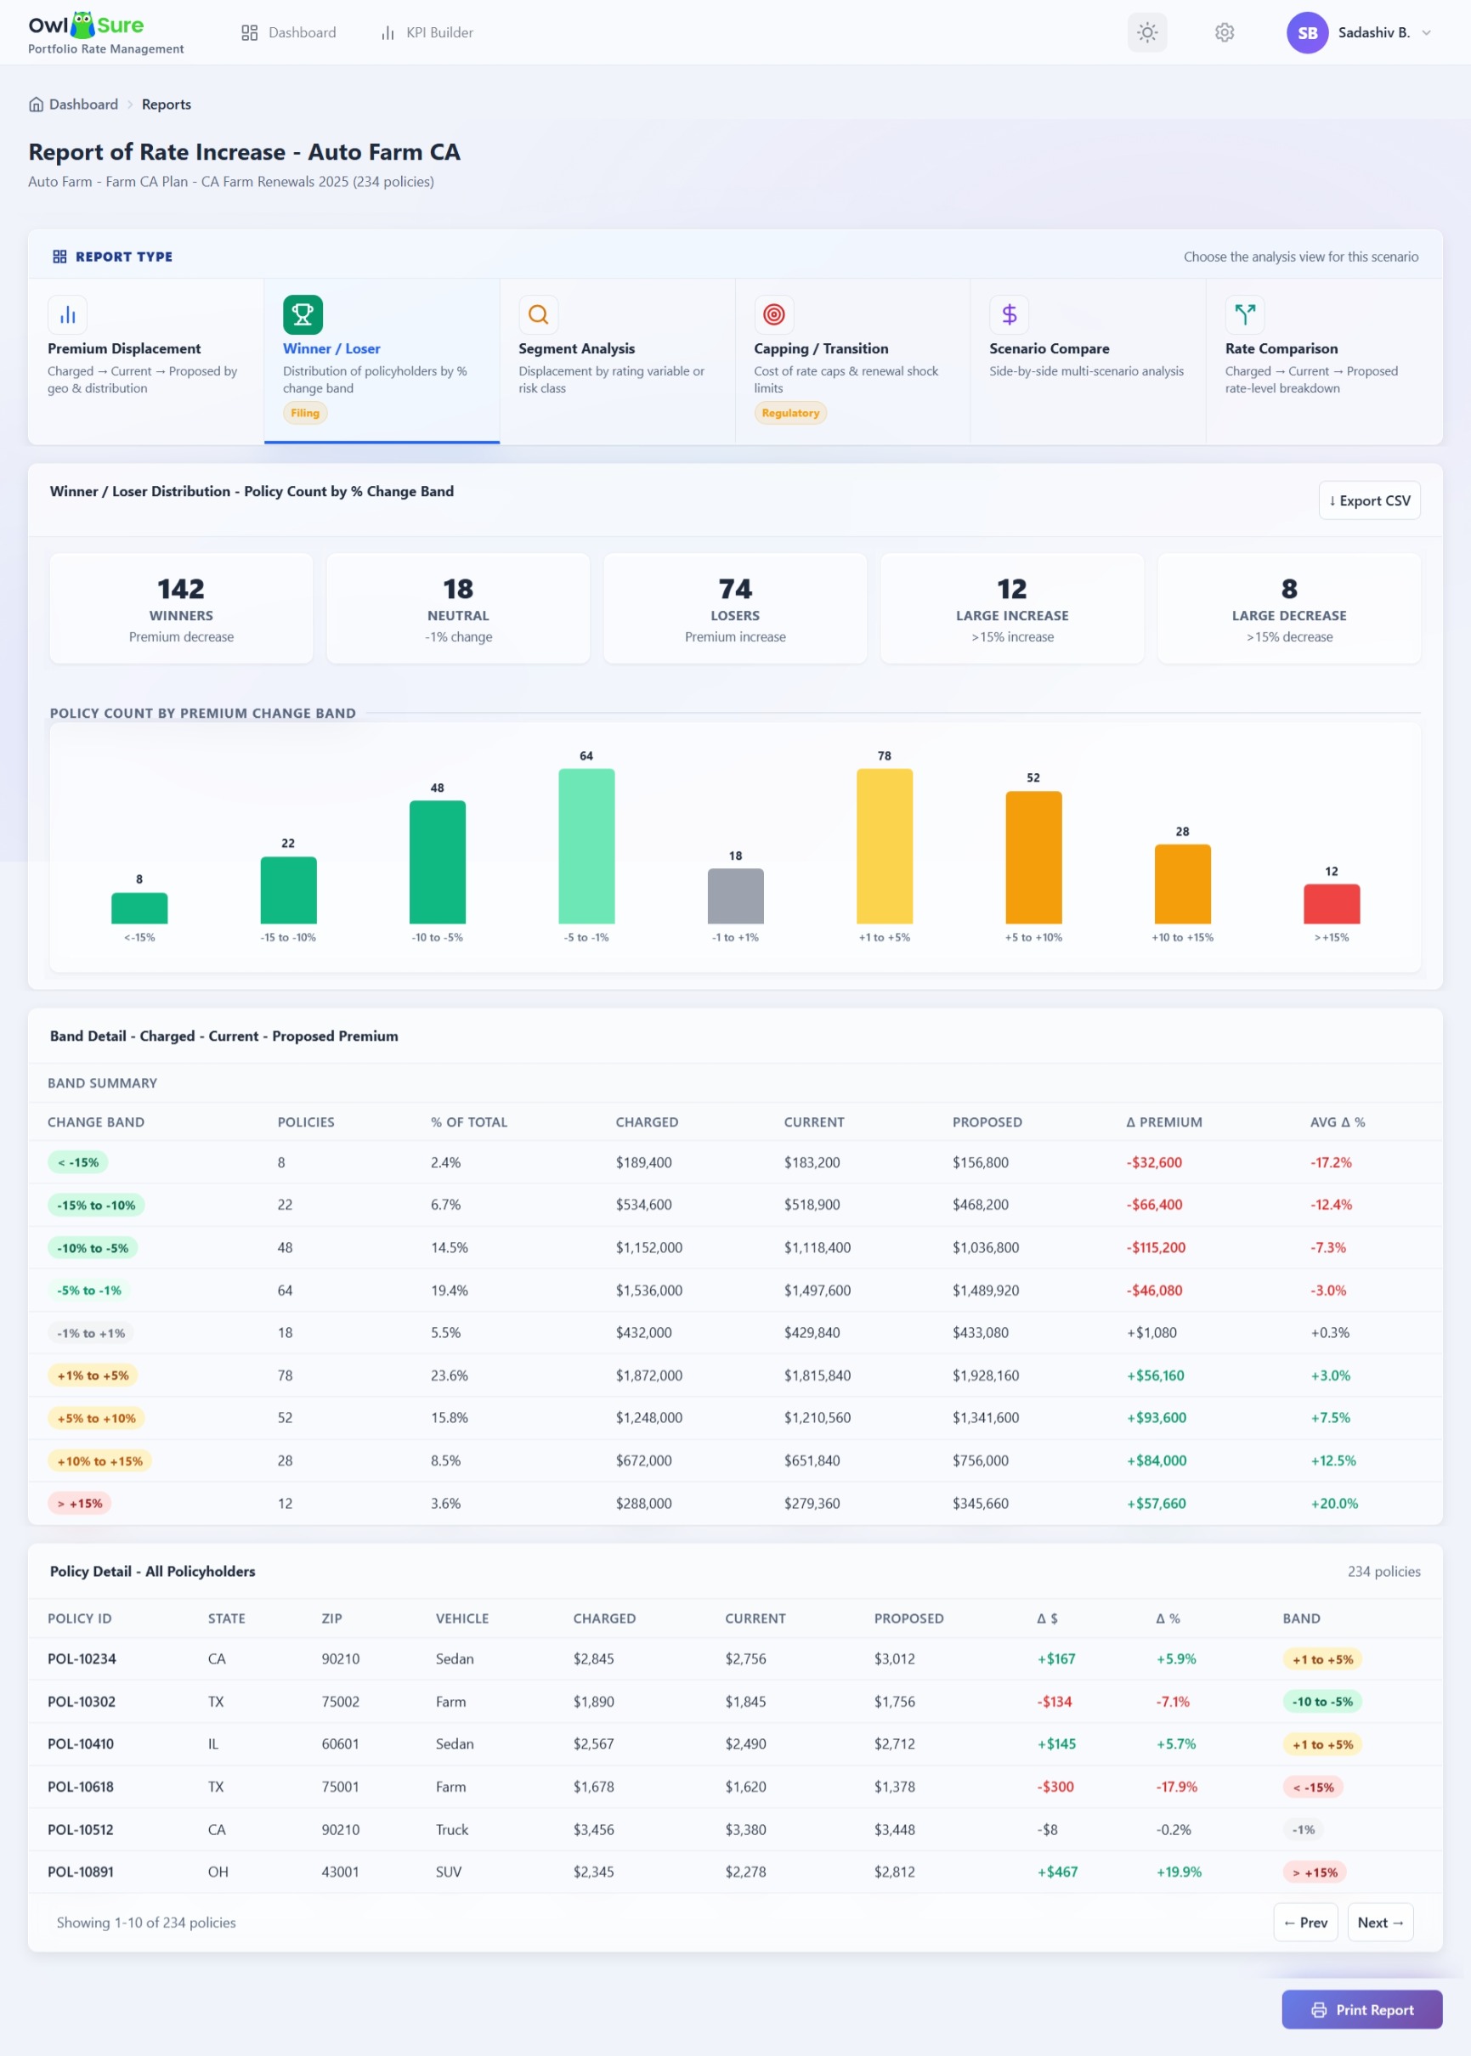
Task: Click the red >+15% bar
Action: click(x=1331, y=903)
